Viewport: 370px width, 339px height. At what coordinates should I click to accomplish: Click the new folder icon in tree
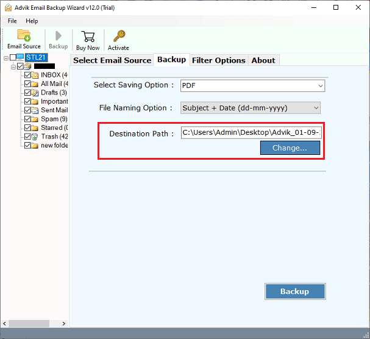[x=35, y=146]
